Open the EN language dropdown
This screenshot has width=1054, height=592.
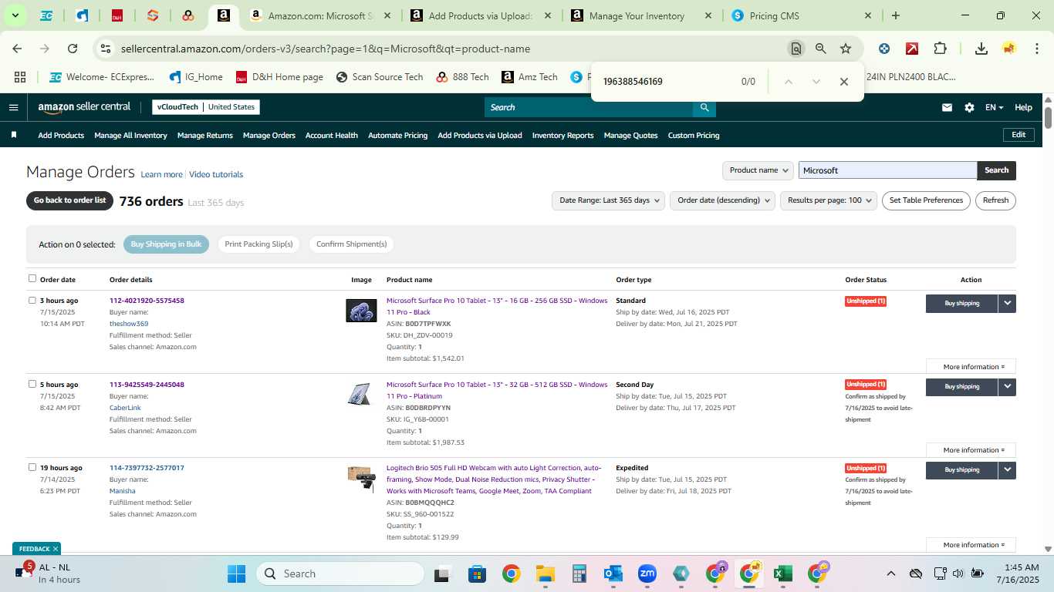[x=994, y=108]
